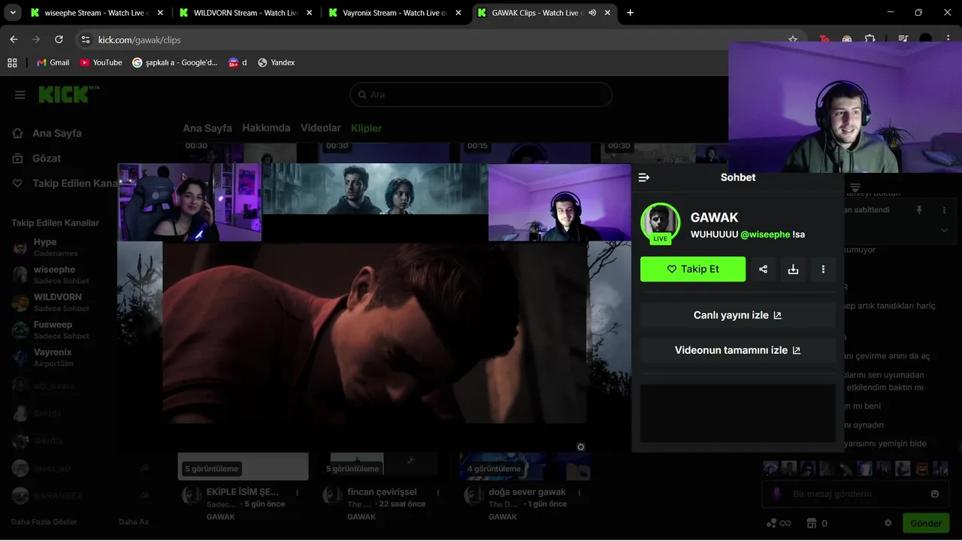
Task: Open the Yandex bookmark
Action: point(276,62)
